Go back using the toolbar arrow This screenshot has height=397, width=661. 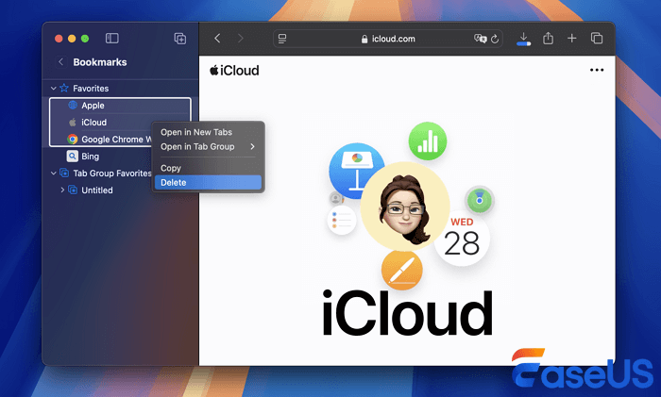pyautogui.click(x=217, y=39)
